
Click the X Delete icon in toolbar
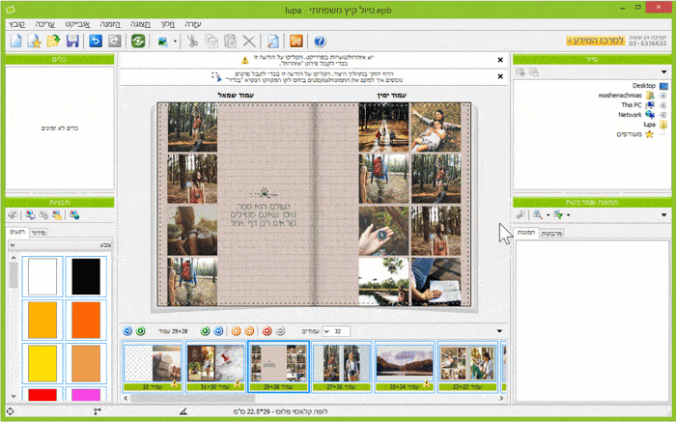click(249, 42)
